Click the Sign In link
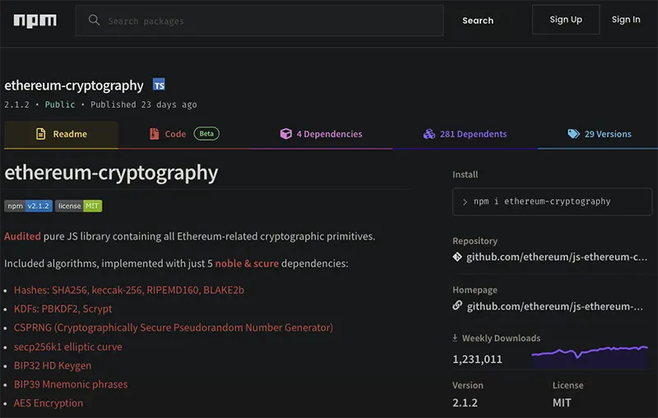Image resolution: width=658 pixels, height=418 pixels. coord(626,20)
